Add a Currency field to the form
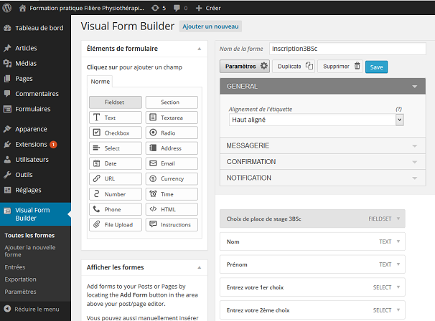Image resolution: width=435 pixels, height=321 pixels. [x=172, y=178]
